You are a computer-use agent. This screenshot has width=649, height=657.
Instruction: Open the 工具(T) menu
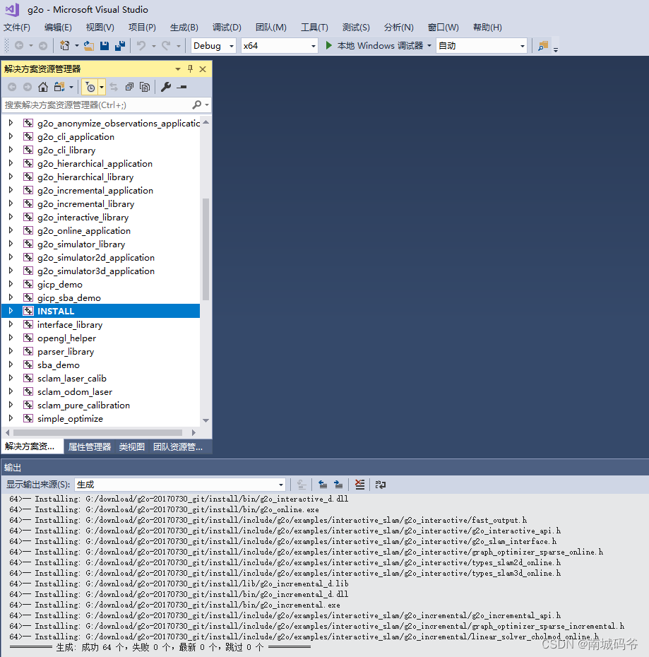point(314,28)
